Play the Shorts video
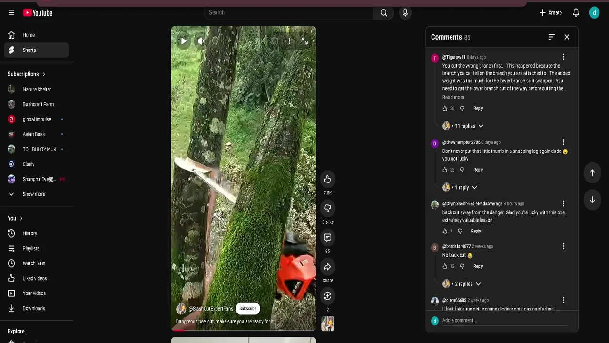Viewport: 609px width, 343px height. coord(184,41)
